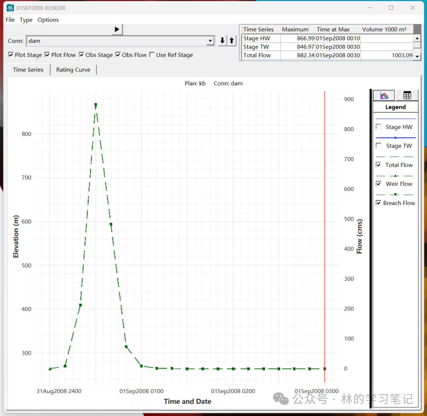This screenshot has height=416, width=427.
Task: Disable the Plot Stage checkbox
Action: [11, 55]
